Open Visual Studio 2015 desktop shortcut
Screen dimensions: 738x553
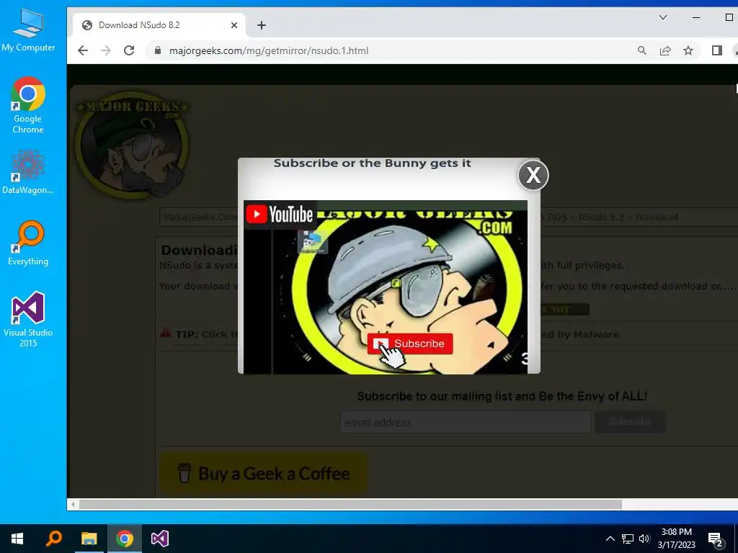point(28,320)
